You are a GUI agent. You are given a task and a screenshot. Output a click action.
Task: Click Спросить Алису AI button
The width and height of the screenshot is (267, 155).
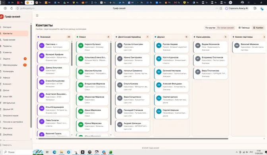click(236, 8)
